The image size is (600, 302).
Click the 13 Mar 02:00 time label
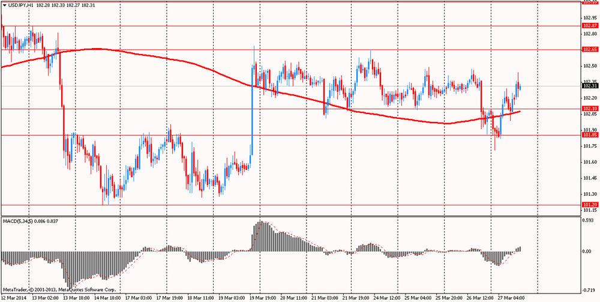[x=45, y=297]
